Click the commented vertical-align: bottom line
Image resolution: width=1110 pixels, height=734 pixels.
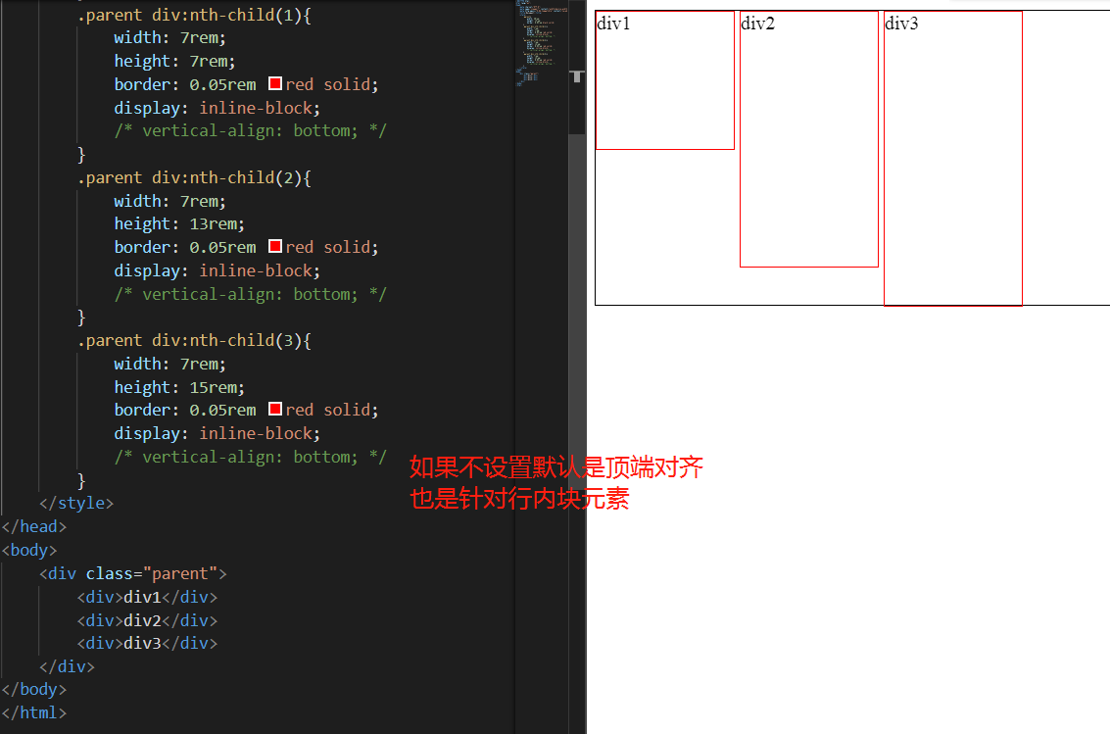tap(250, 130)
